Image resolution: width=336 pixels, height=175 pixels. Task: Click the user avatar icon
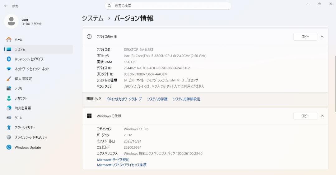click(x=11, y=21)
